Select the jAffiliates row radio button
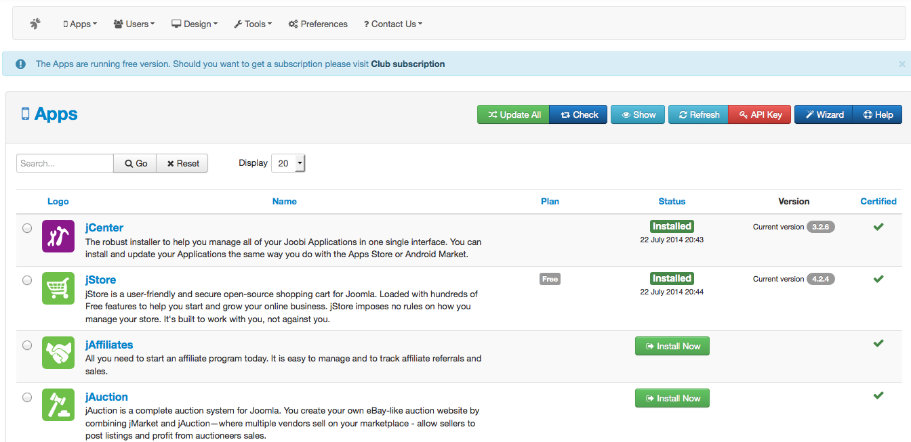Viewport: 911px width, 442px height. click(27, 345)
